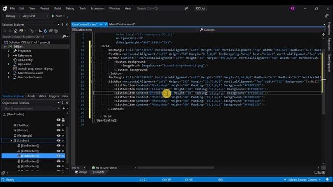Image resolution: width=333 pixels, height=187 pixels.
Task: Expand the References node
Action: click(x=9, y=56)
